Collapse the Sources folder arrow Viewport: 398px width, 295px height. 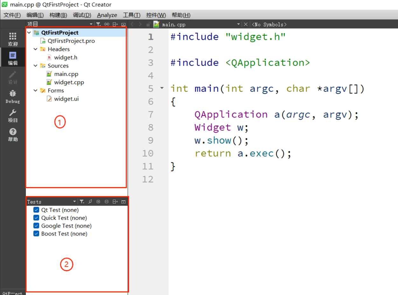(x=36, y=66)
